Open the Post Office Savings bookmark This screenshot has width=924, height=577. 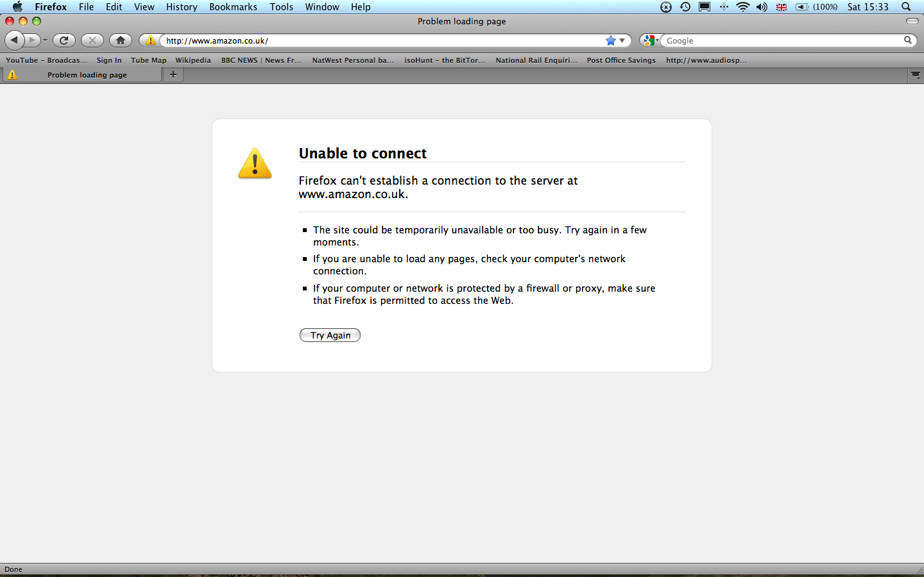click(621, 60)
